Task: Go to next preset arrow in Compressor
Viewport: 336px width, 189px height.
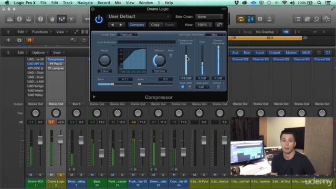Action: (121, 25)
